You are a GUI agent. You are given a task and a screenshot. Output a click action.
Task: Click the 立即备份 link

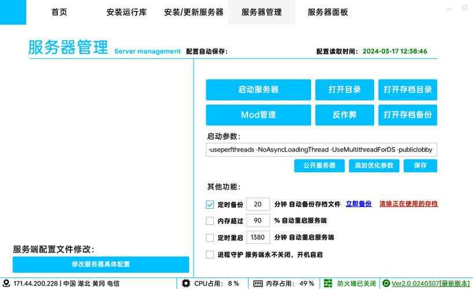(x=359, y=204)
